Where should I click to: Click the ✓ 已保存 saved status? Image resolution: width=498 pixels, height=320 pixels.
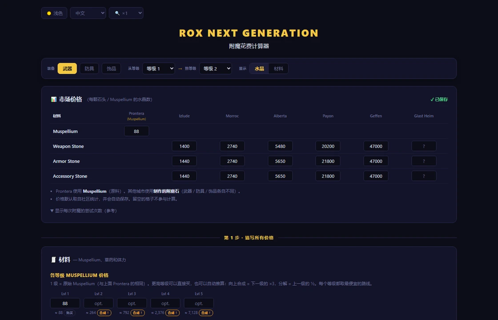click(x=439, y=100)
